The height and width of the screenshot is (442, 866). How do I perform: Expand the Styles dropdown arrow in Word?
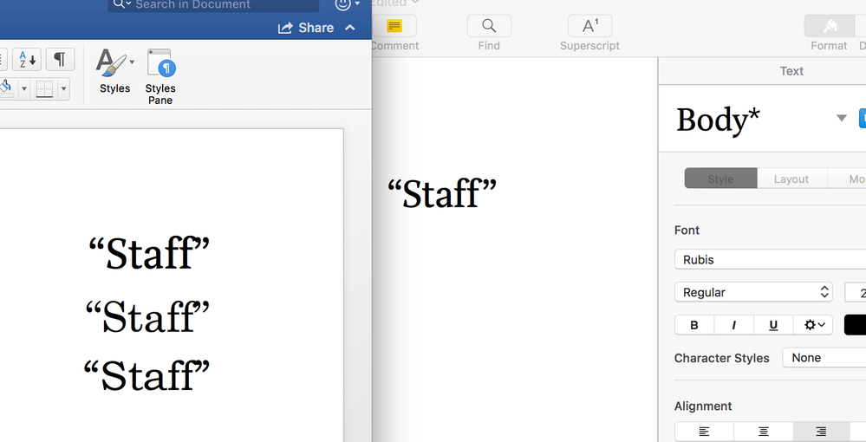point(132,62)
